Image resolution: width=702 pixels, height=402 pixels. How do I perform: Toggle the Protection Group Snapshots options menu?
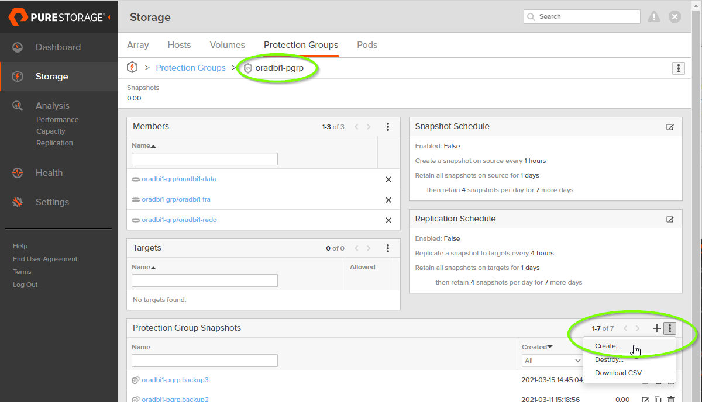(x=670, y=328)
